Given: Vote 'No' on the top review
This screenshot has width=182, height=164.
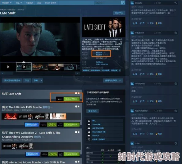Looking at the screenshot, I should (142, 23).
